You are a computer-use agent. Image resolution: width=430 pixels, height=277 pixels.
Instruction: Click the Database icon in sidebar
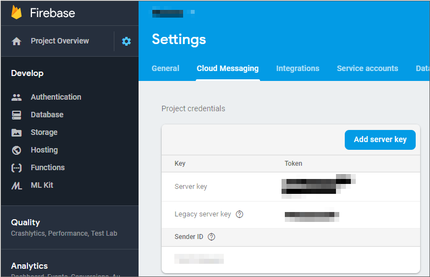tap(16, 115)
